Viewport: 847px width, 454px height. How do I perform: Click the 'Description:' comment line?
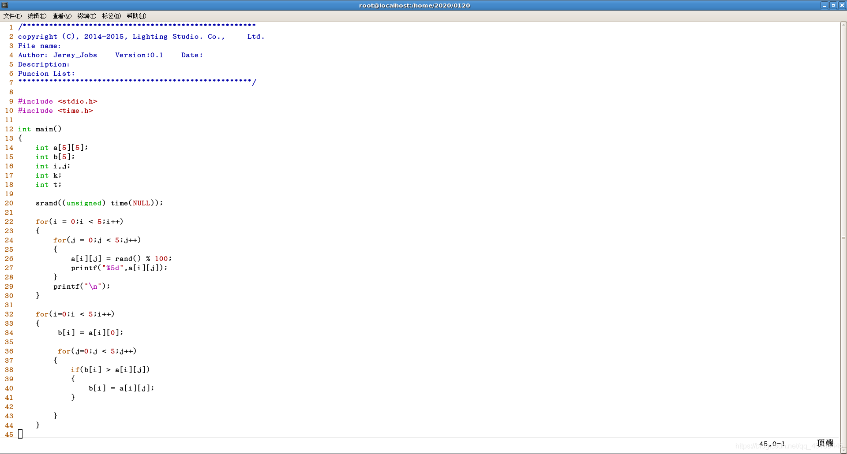click(x=44, y=64)
